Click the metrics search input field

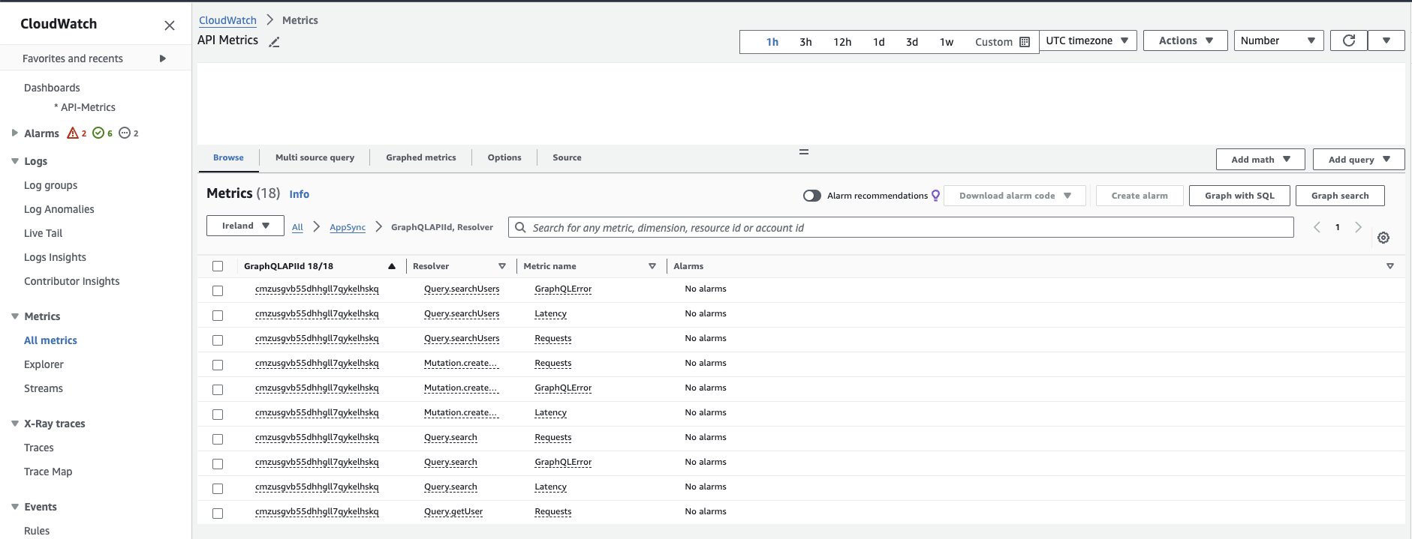pyautogui.click(x=901, y=228)
